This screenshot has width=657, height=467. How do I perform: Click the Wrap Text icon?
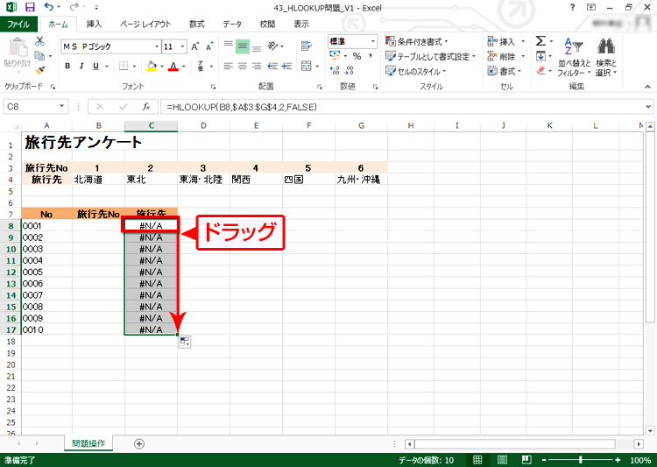(307, 46)
